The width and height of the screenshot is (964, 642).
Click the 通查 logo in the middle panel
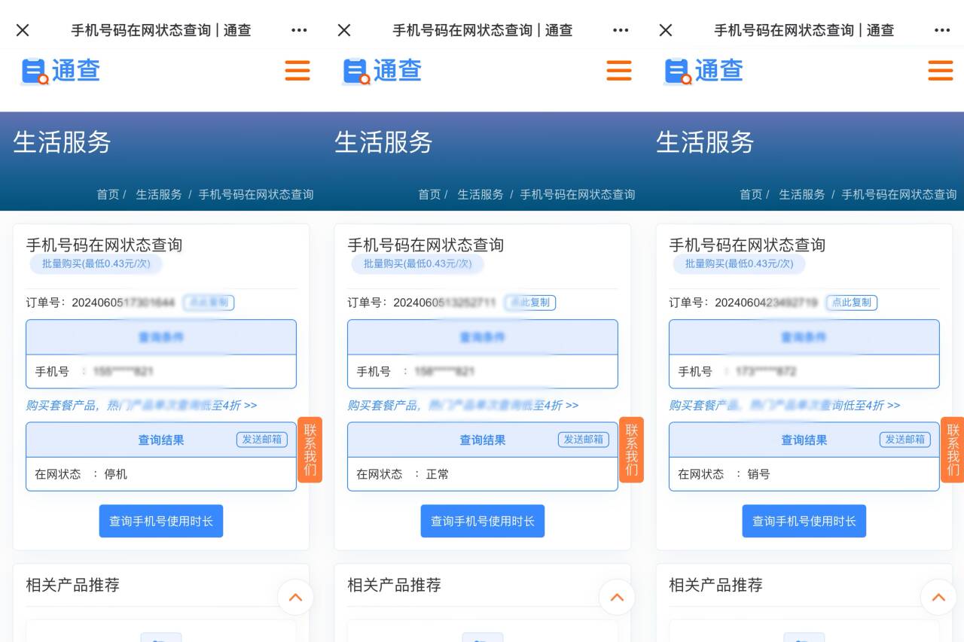pos(382,71)
